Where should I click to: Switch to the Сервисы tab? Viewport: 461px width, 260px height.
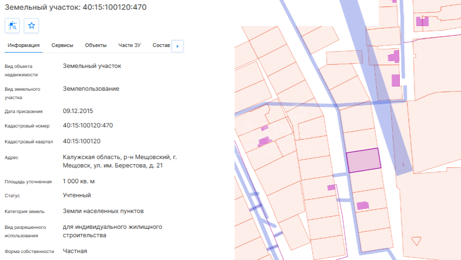[62, 46]
